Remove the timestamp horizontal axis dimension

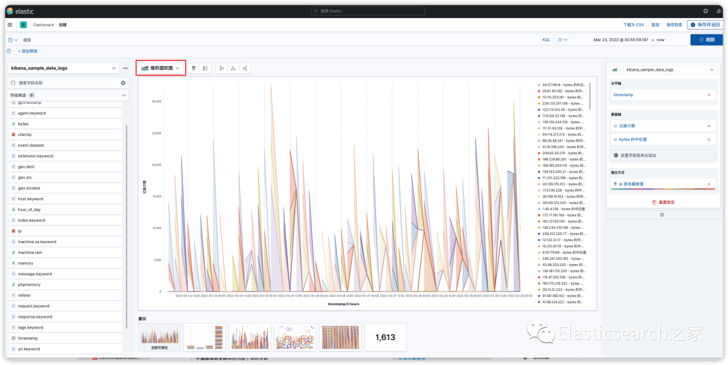pos(708,95)
